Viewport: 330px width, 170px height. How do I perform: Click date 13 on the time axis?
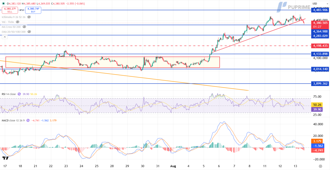click(296, 166)
